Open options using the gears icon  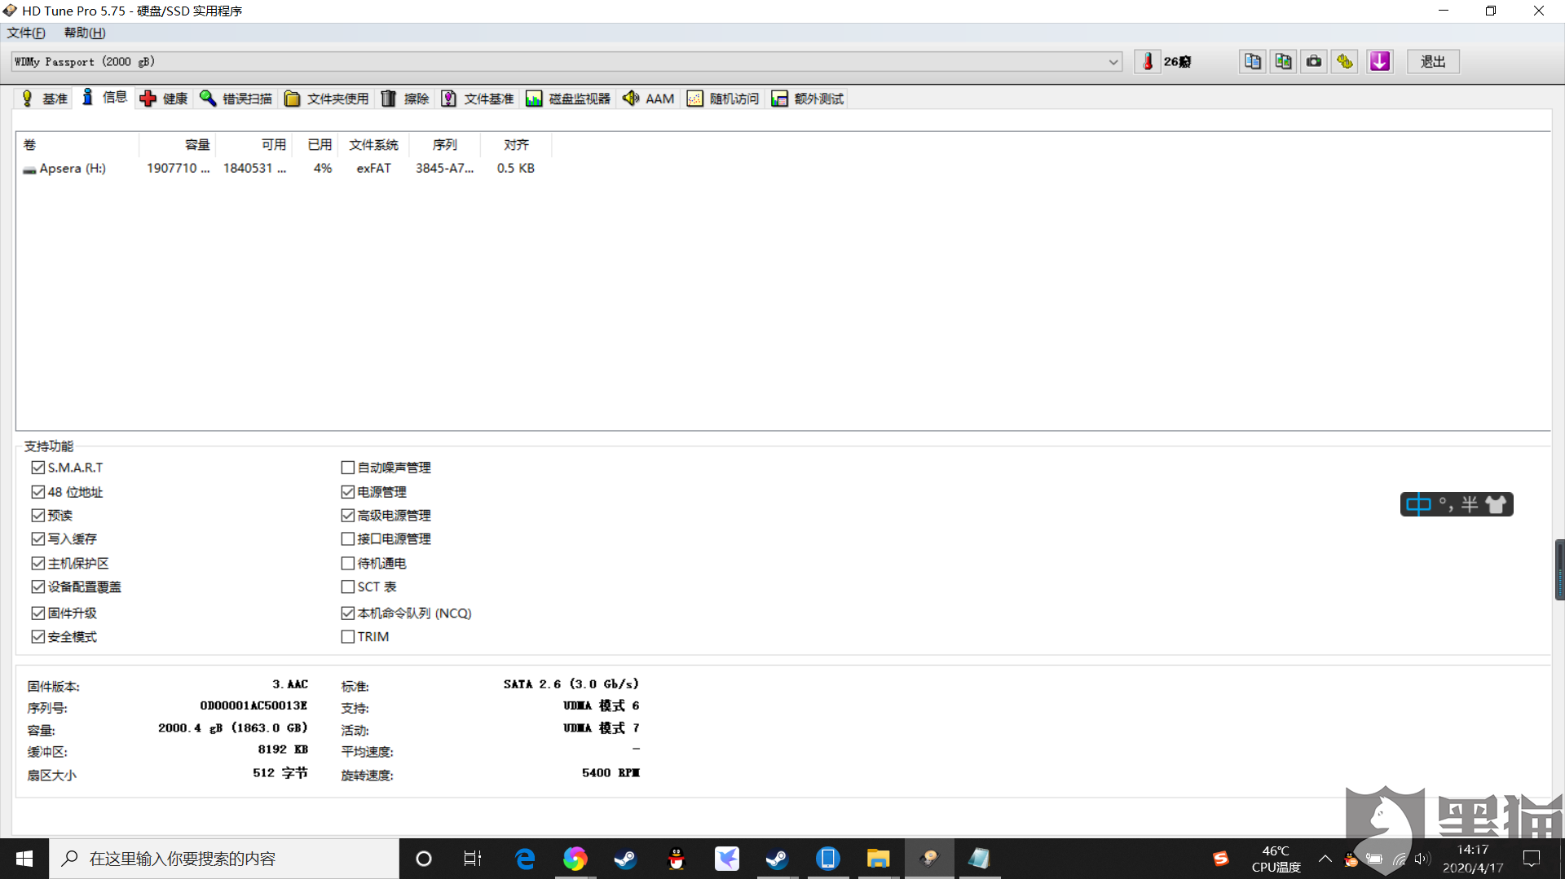pos(1345,61)
